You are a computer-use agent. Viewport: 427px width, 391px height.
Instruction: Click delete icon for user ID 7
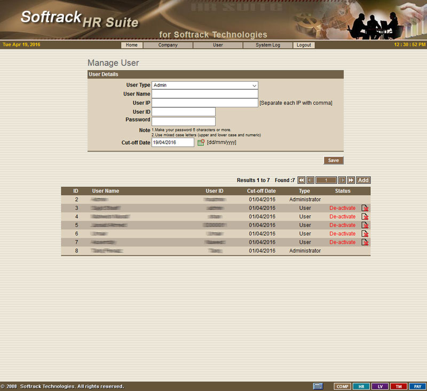coord(365,242)
